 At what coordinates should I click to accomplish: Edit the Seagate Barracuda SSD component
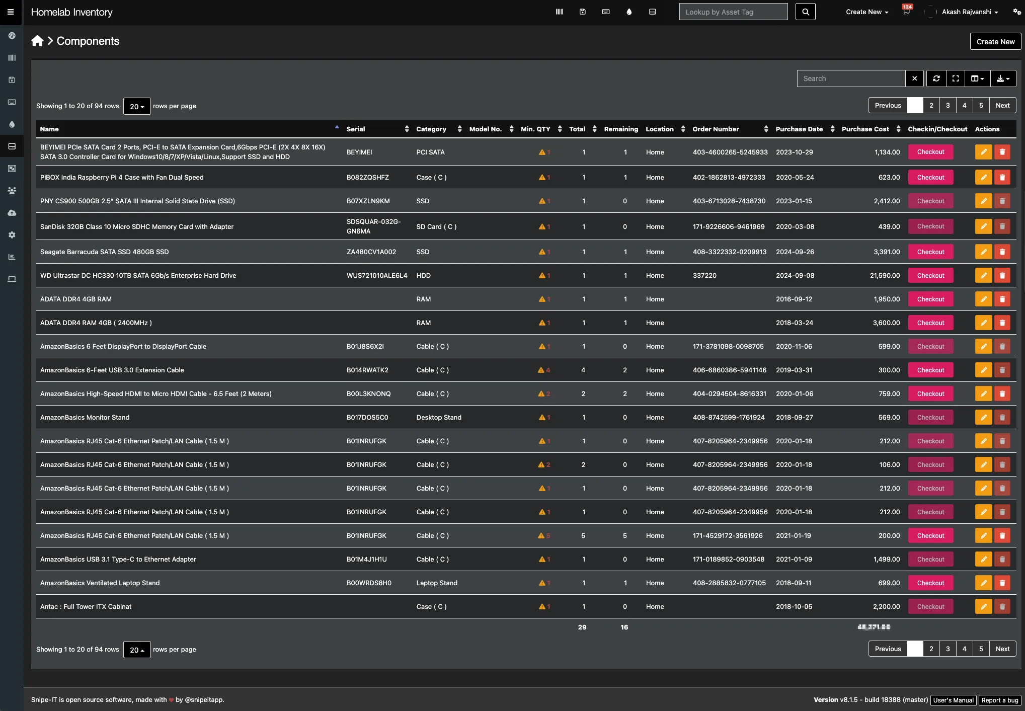coord(983,252)
